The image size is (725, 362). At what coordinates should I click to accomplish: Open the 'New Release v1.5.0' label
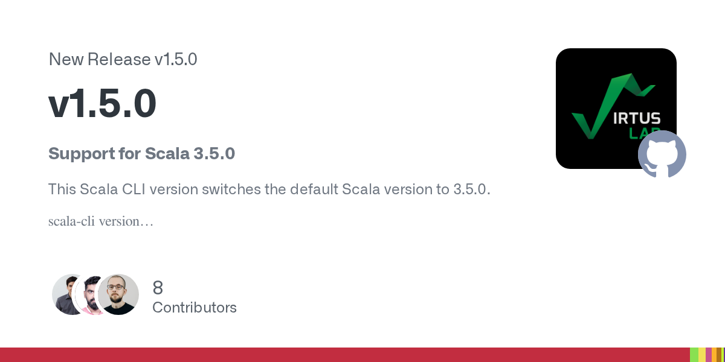coord(123,59)
